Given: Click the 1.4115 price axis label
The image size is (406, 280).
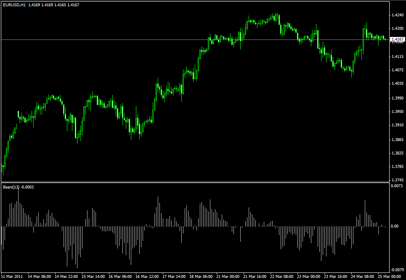Looking at the screenshot, I should tap(398, 56).
